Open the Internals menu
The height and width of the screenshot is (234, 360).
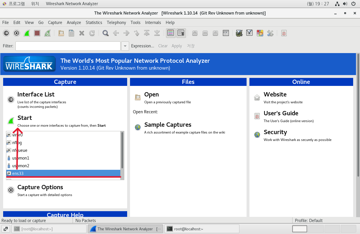click(153, 22)
